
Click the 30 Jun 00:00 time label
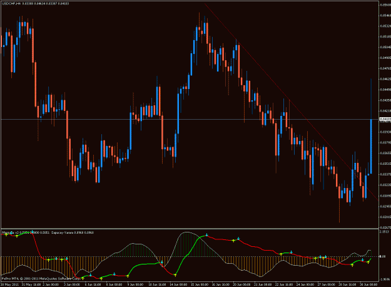pos(368,284)
